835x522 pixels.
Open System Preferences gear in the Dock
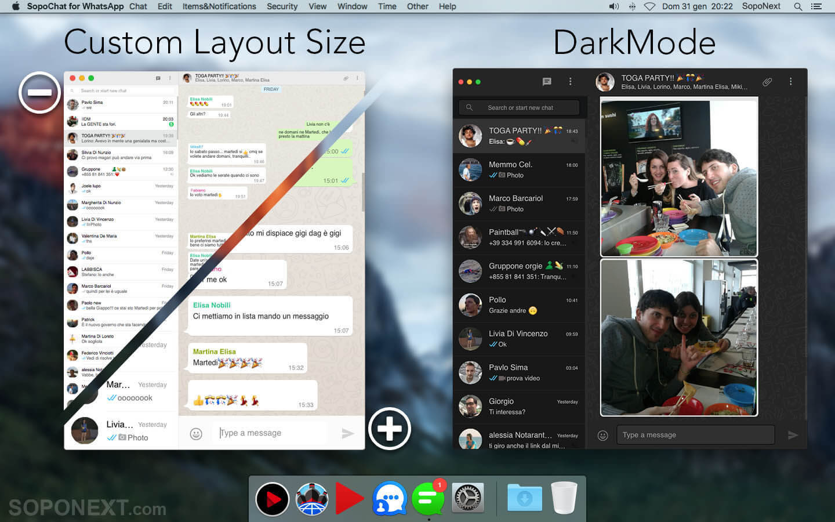click(467, 498)
